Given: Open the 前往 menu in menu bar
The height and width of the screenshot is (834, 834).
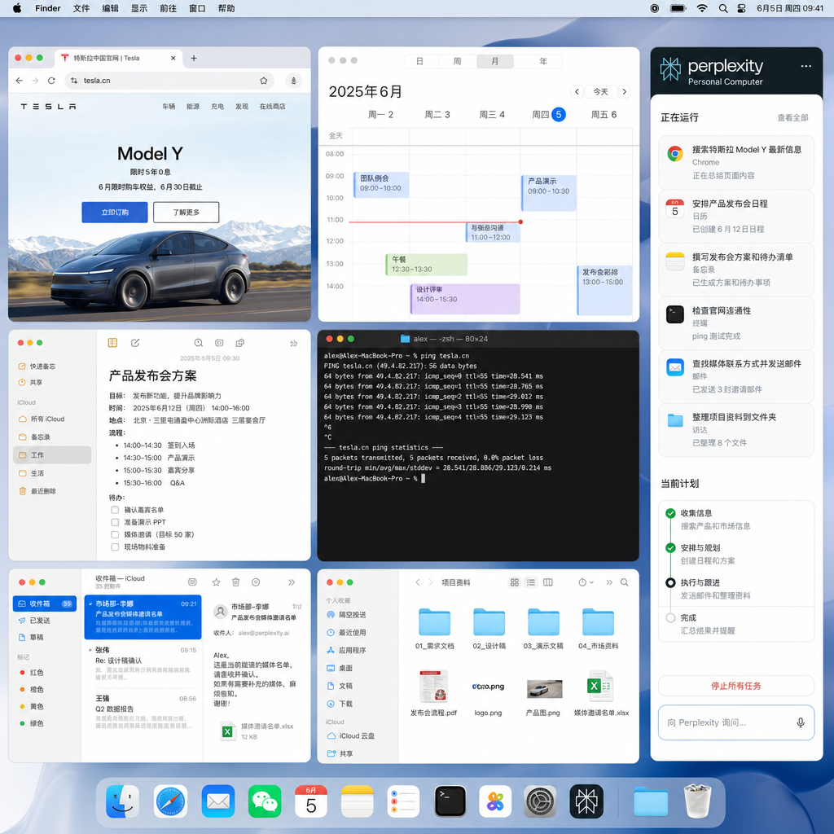Looking at the screenshot, I should pos(168,8).
